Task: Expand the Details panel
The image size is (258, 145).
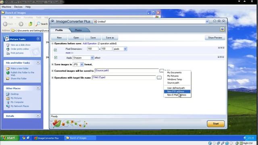Action: click(38, 116)
